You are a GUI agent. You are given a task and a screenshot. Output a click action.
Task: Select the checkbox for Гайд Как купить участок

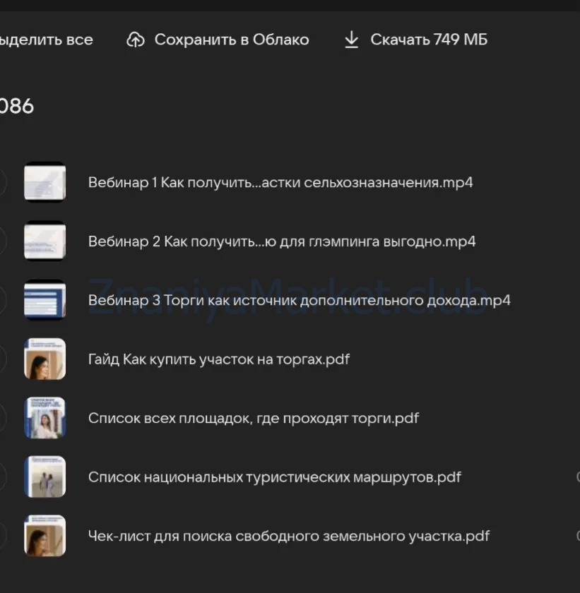tap(2, 359)
